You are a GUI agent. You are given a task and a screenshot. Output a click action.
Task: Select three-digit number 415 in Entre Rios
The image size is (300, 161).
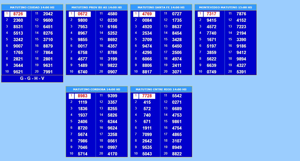tap(147, 102)
